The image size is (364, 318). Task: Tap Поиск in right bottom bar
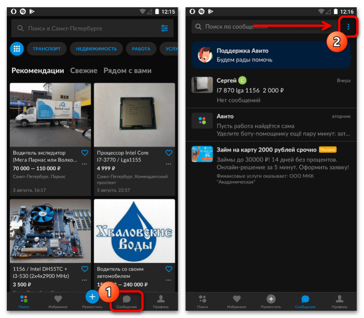202,302
